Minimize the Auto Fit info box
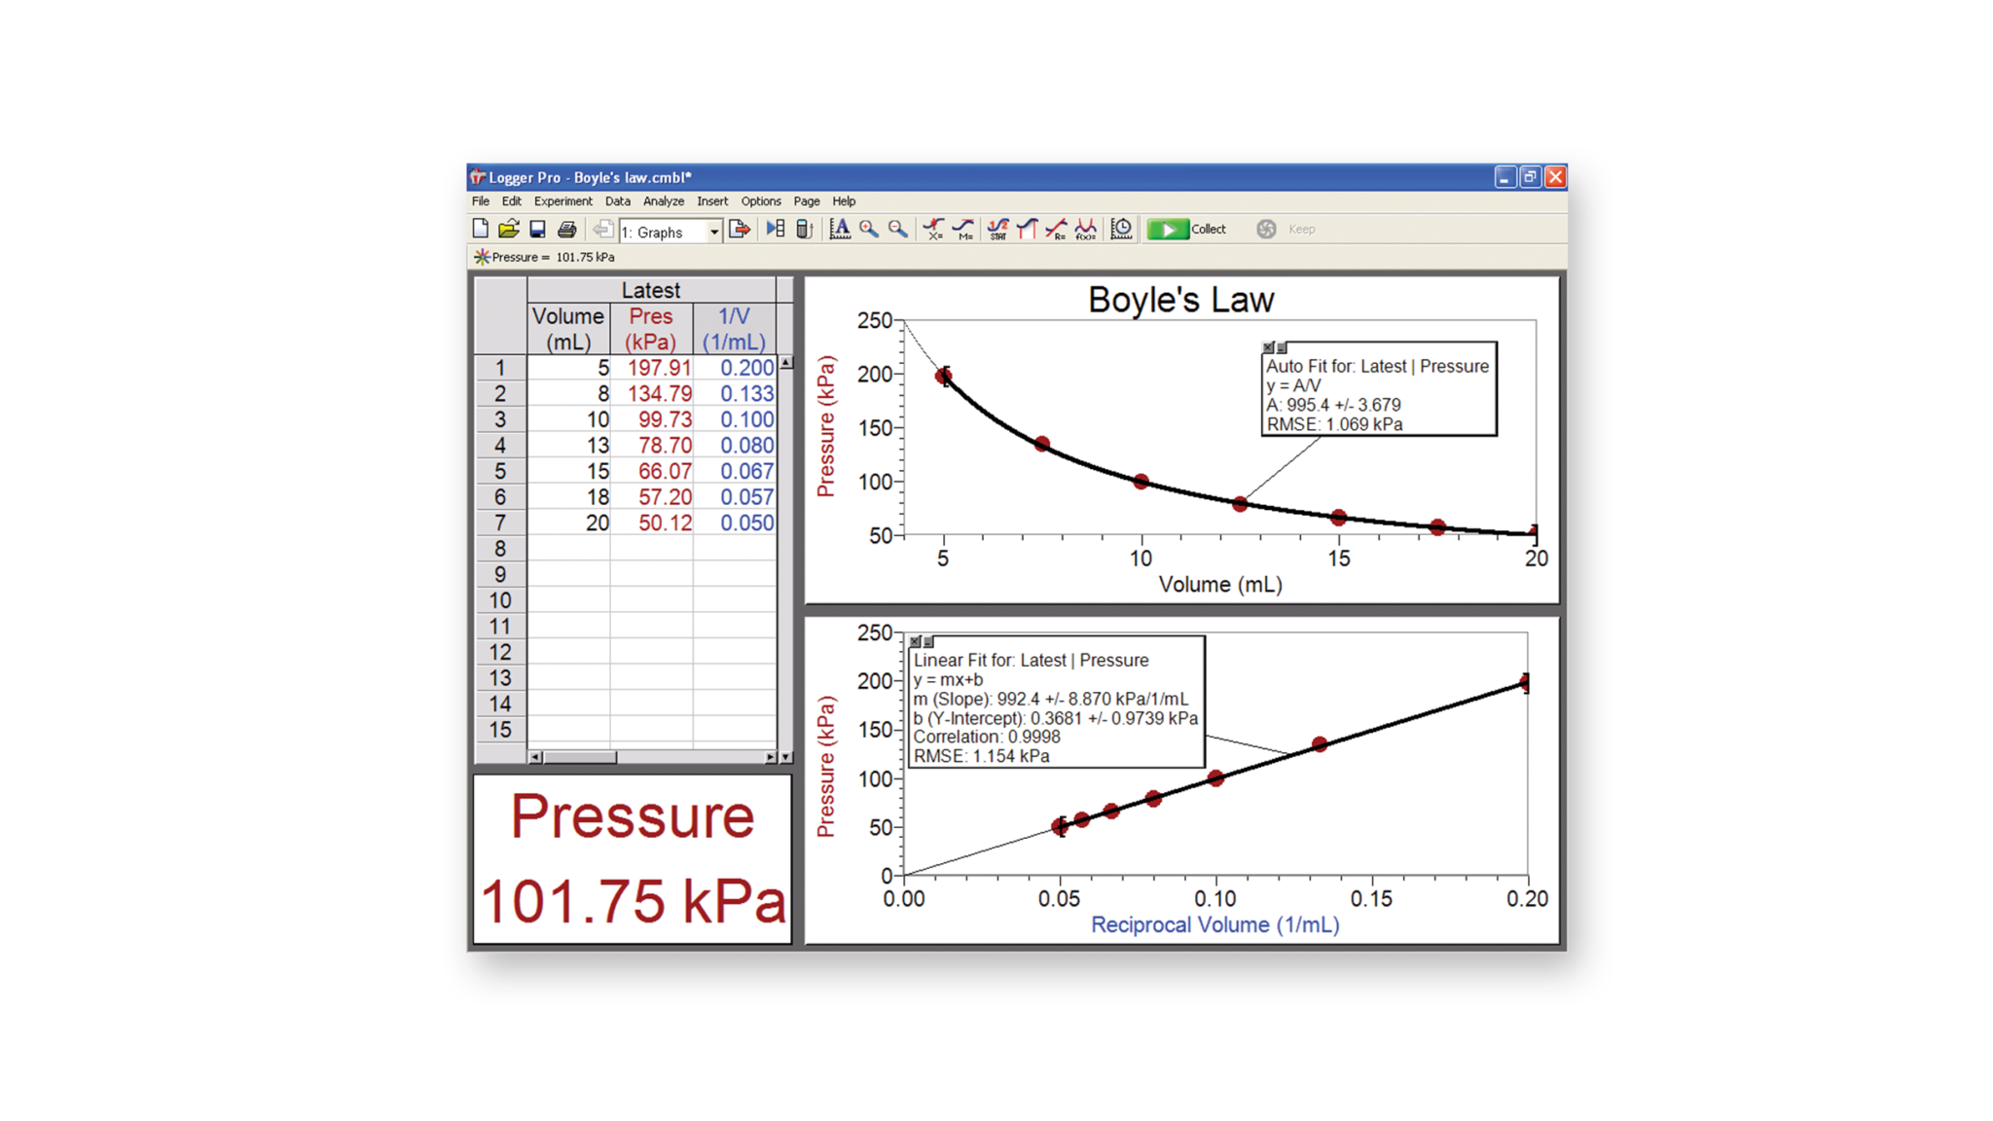Image resolution: width=1993 pixels, height=1121 pixels. [x=1282, y=347]
